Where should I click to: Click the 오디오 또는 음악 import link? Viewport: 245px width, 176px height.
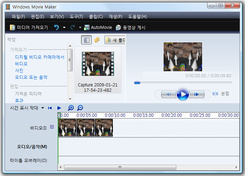tap(31, 77)
